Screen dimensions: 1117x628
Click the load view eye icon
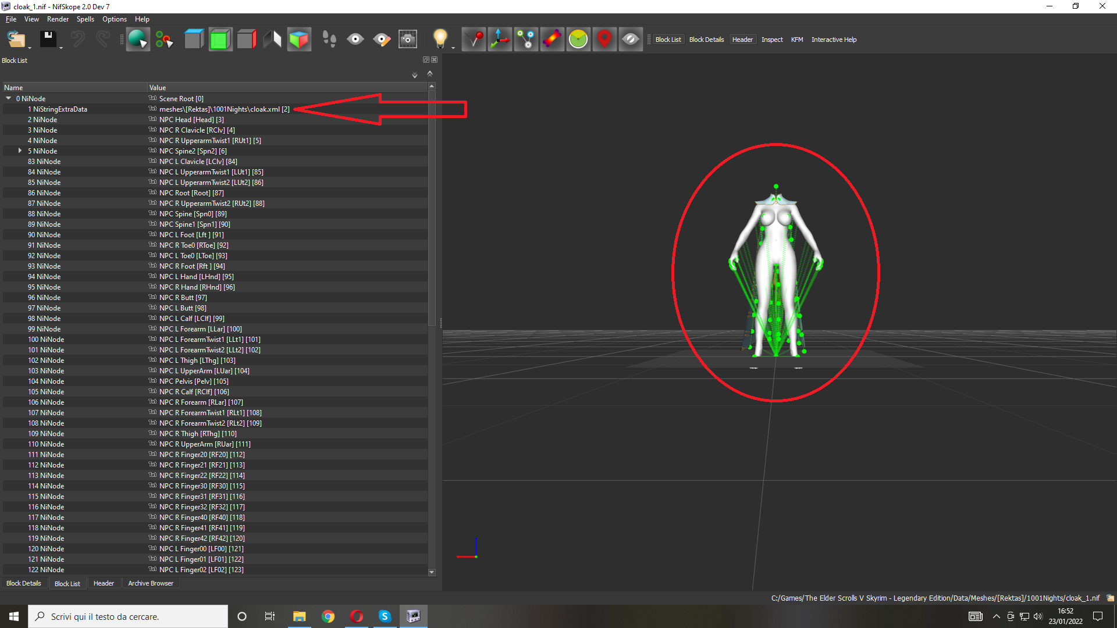(355, 40)
